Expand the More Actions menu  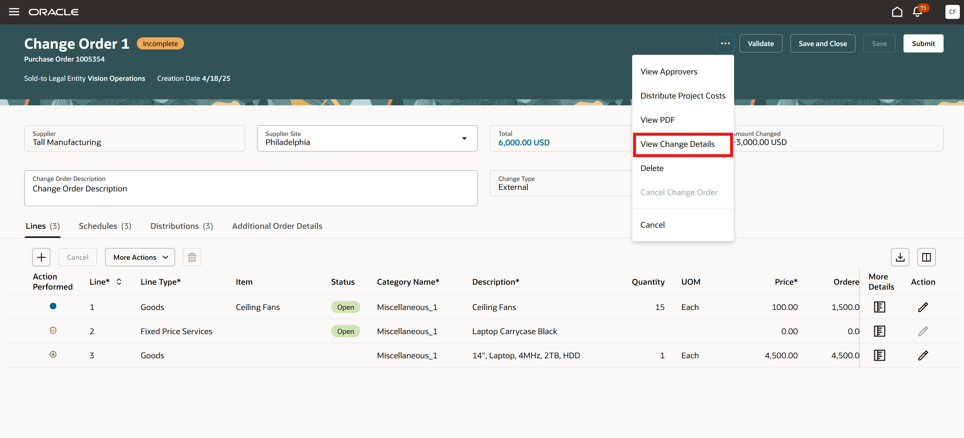[x=139, y=257]
